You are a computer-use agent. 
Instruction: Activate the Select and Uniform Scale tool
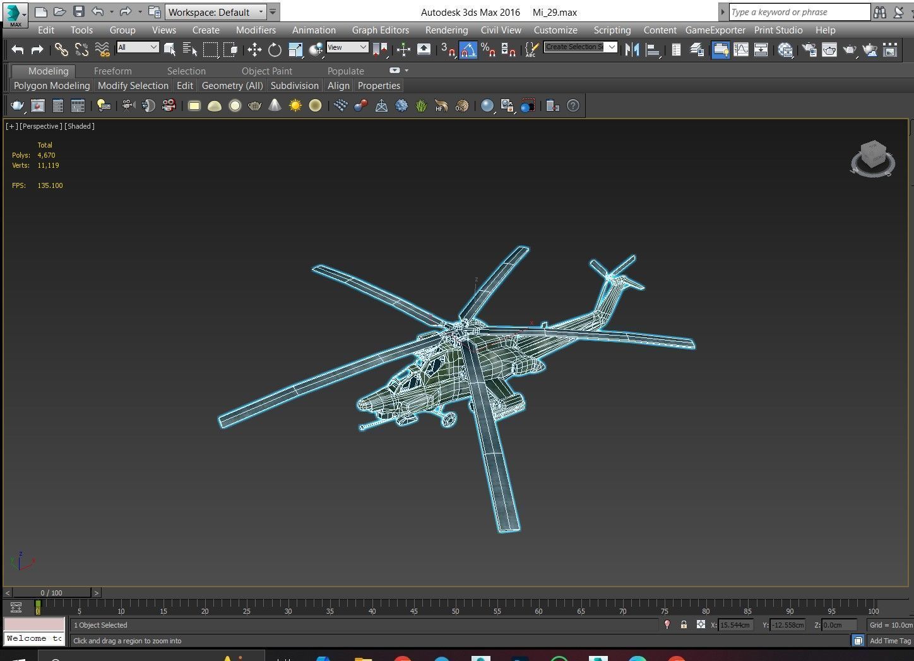coord(295,49)
